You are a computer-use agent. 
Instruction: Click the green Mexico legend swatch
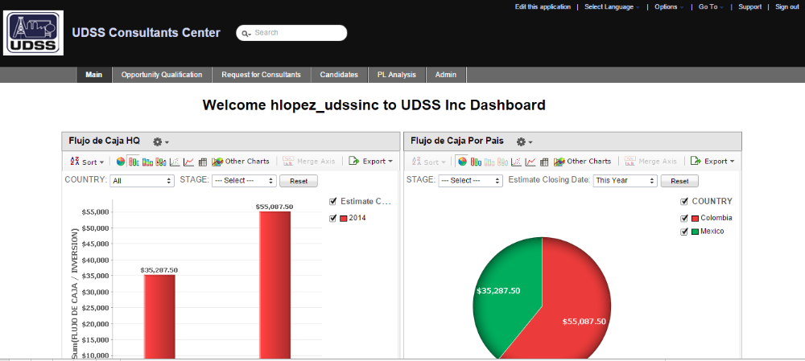click(x=695, y=232)
